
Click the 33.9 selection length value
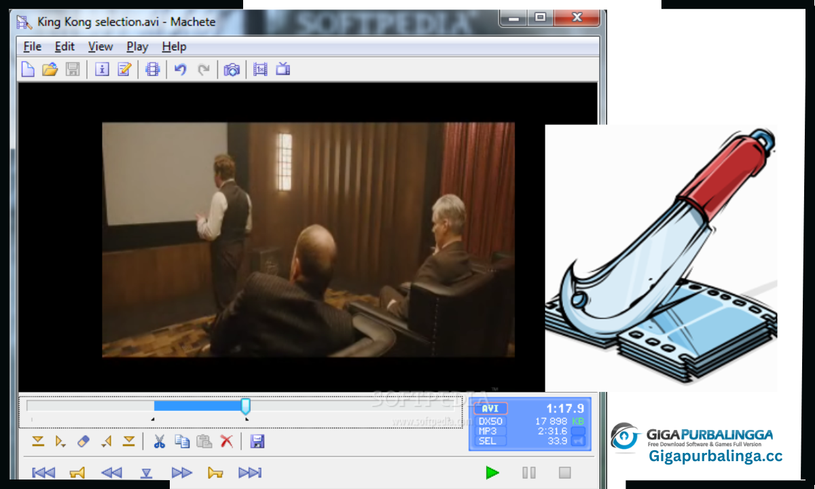557,441
